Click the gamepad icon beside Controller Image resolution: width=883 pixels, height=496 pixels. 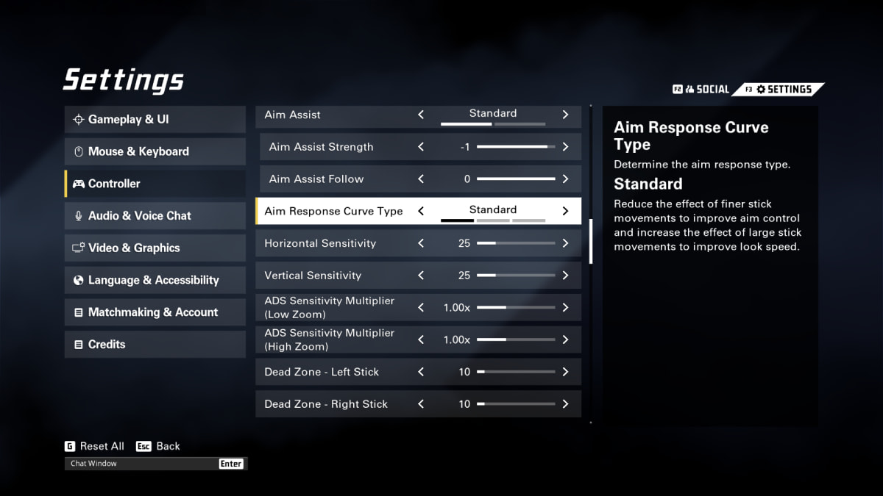tap(78, 184)
